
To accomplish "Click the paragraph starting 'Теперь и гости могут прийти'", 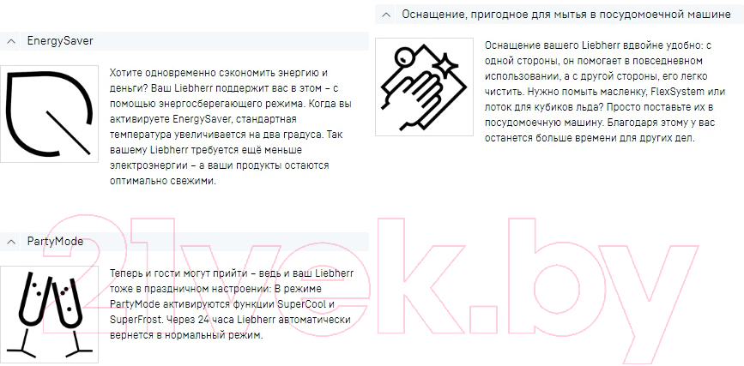I will pyautogui.click(x=231, y=304).
